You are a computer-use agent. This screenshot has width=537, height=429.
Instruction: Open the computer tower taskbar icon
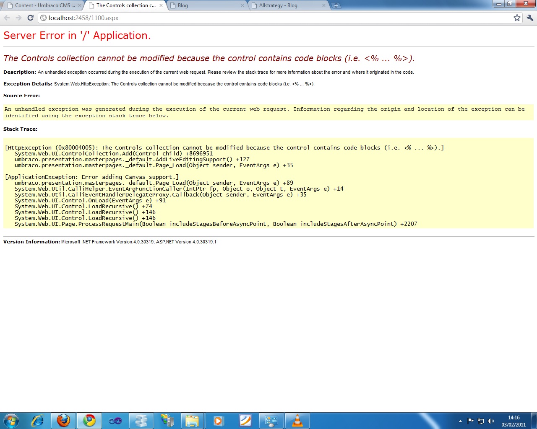pyautogui.click(x=167, y=421)
